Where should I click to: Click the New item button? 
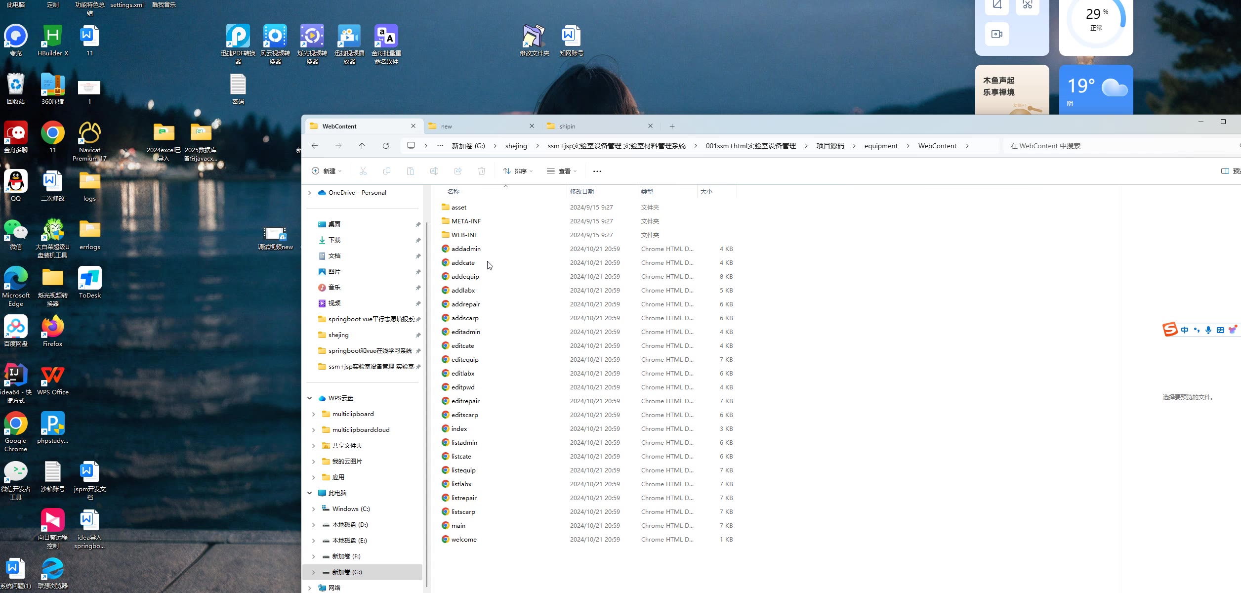tap(326, 171)
